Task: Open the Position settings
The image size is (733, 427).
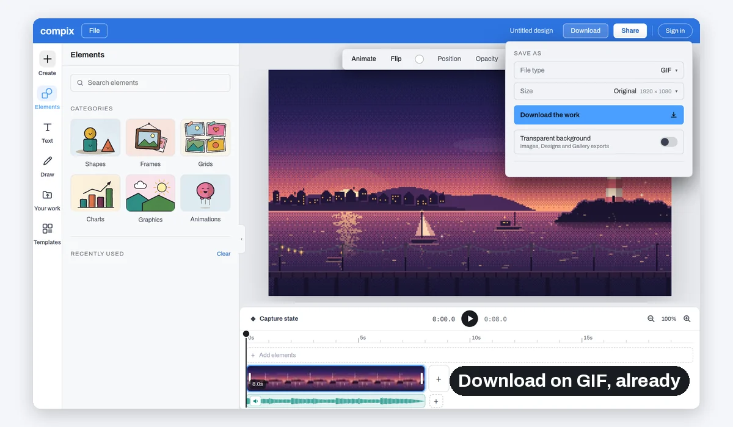Action: [x=449, y=59]
